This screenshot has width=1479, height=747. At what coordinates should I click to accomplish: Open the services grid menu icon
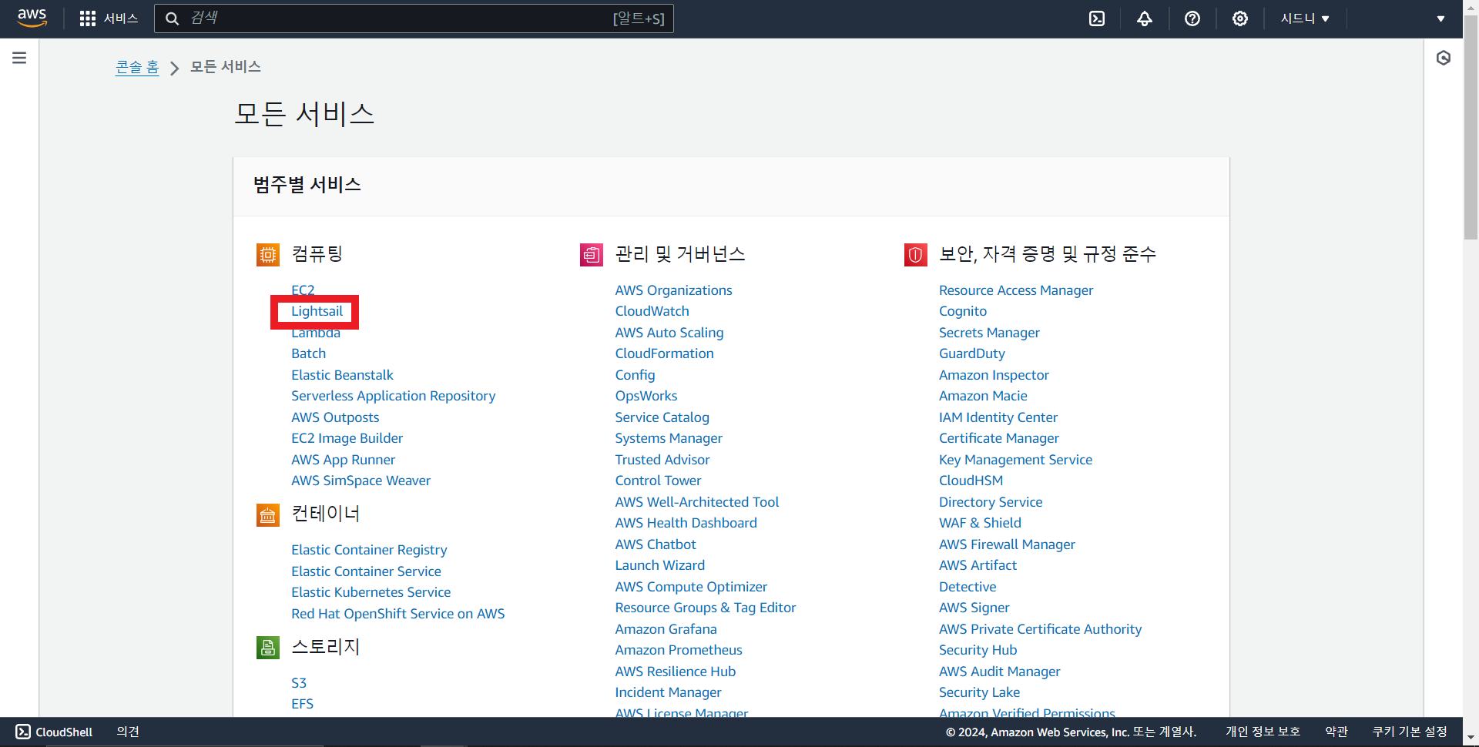[88, 18]
